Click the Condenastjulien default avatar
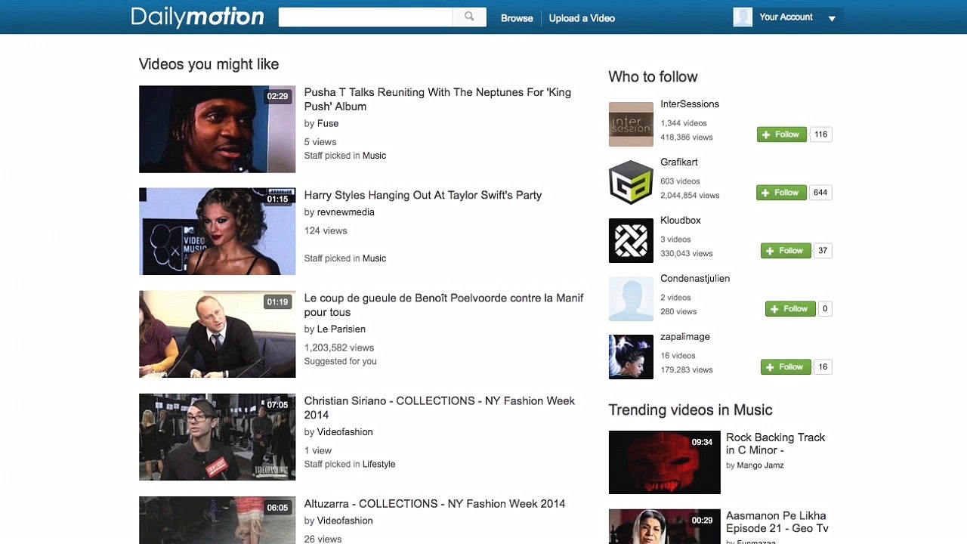 (x=631, y=298)
